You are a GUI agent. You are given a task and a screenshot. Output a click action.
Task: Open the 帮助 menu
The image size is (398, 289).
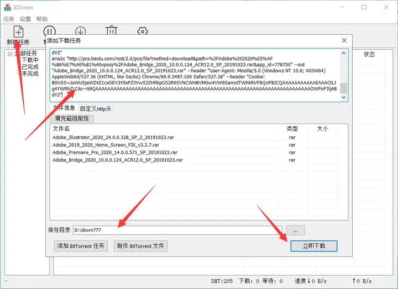(x=42, y=19)
